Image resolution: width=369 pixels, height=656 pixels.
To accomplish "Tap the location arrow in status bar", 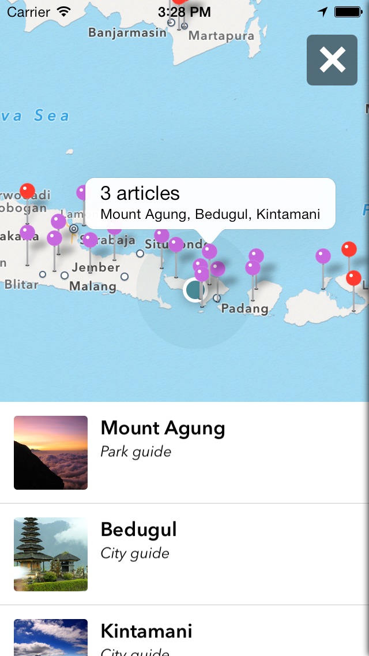I will point(322,12).
